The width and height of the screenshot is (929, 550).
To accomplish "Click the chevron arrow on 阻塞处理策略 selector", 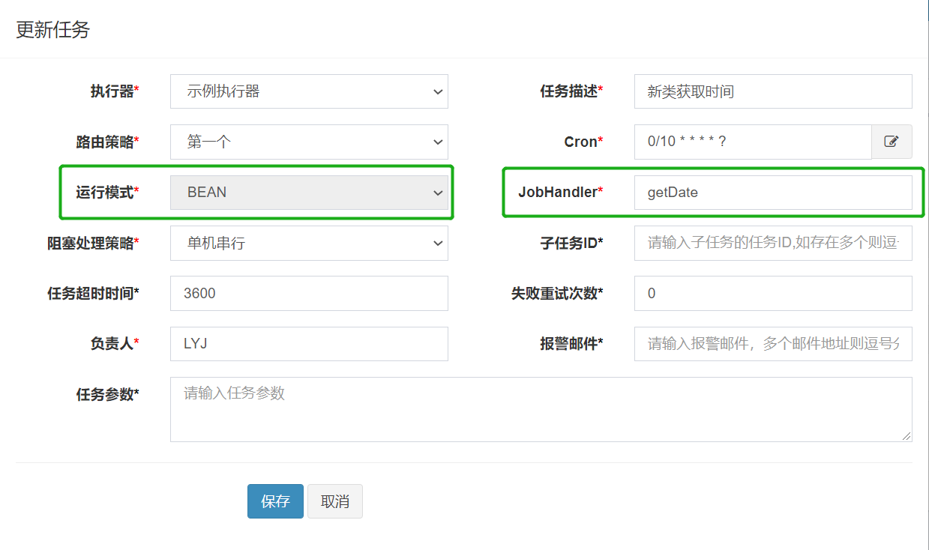I will (437, 243).
